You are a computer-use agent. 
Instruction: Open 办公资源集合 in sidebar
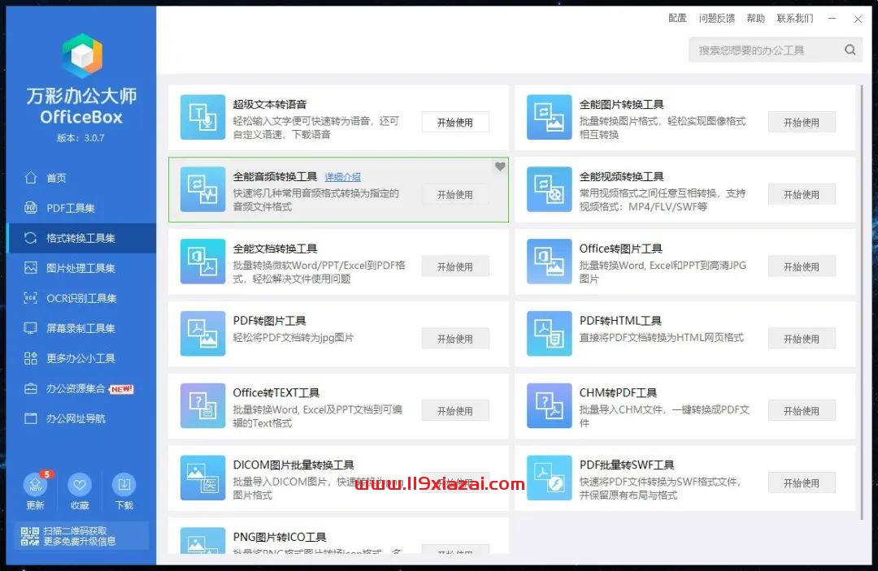point(82,389)
